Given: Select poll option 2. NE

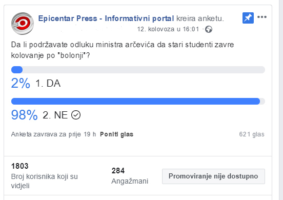Looking at the screenshot, I should [55, 115].
